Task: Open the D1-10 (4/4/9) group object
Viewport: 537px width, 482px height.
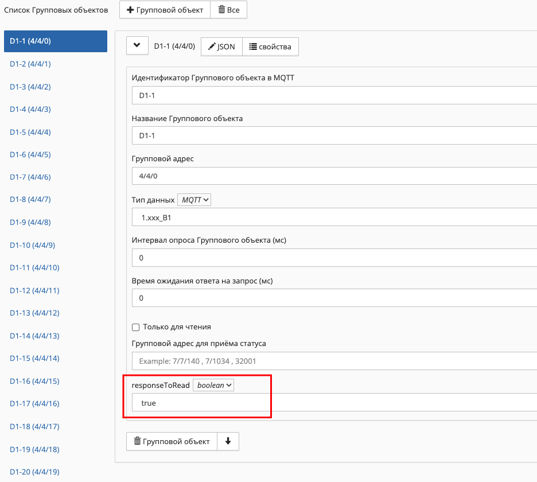Action: (33, 245)
